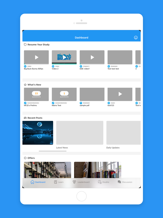This screenshot has width=163, height=218.
Task: Click the Dashboard header title
Action: point(81,38)
